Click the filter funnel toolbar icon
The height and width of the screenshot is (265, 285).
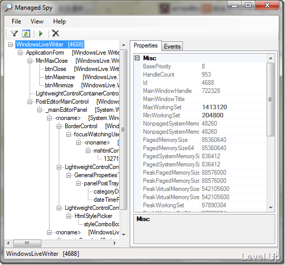coord(14,33)
